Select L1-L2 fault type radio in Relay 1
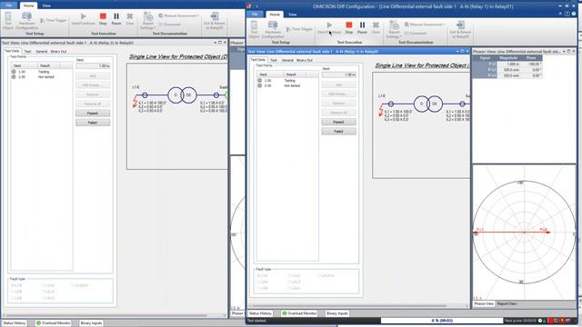582x327 pixels. coord(289,276)
